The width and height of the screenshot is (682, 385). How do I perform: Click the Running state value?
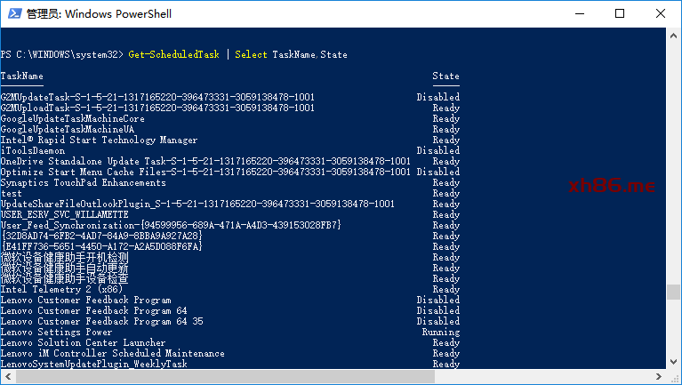441,332
